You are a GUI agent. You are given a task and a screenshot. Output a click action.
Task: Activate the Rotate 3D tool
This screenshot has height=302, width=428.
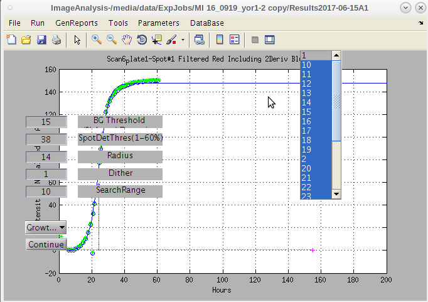(x=142, y=40)
